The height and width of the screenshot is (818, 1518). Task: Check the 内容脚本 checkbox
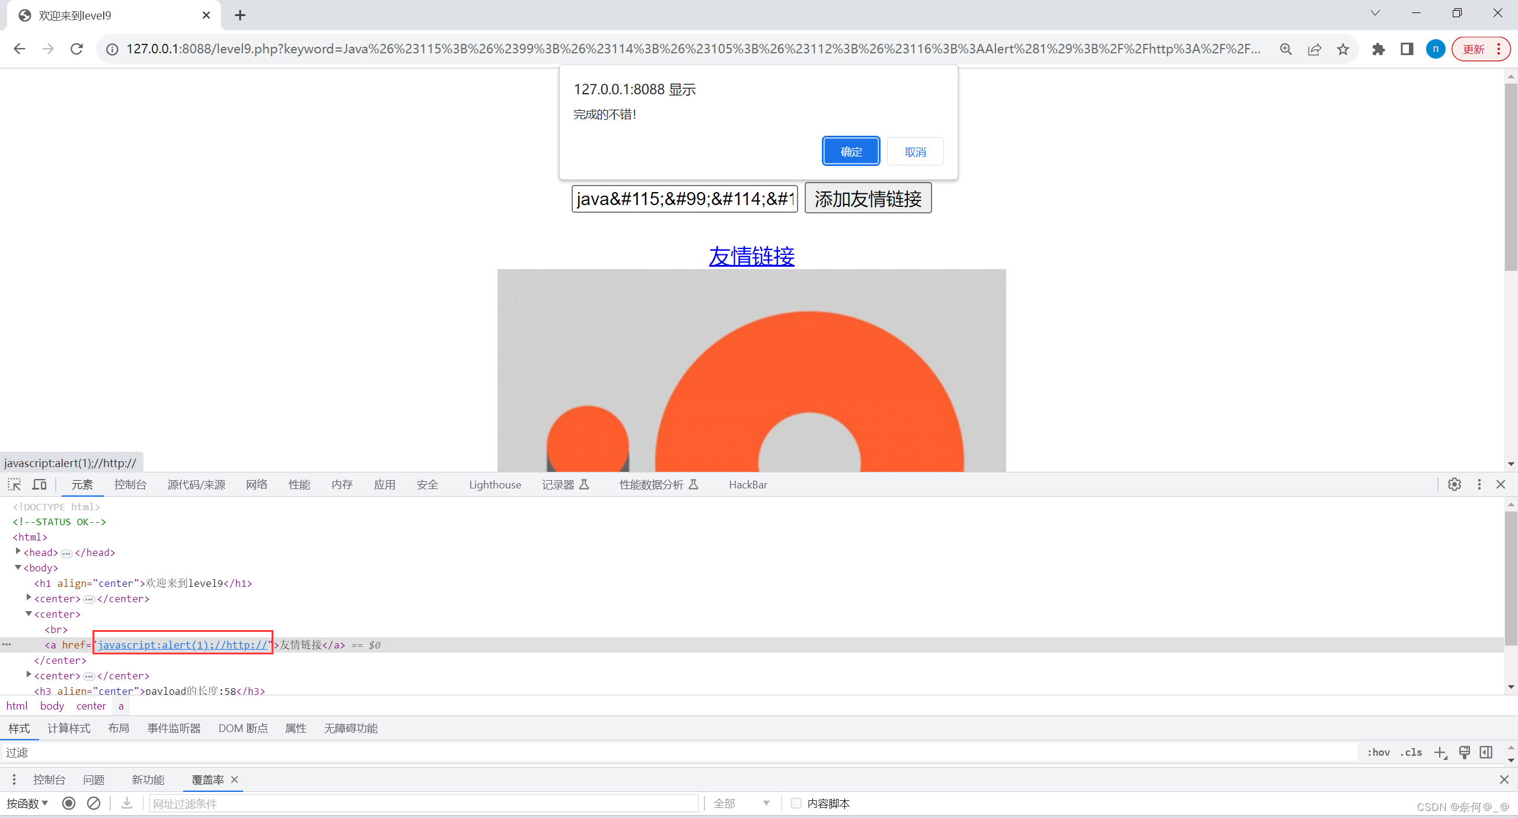pyautogui.click(x=796, y=803)
